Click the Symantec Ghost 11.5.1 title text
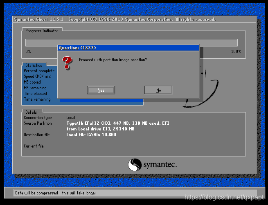The image size is (268, 205). (39, 20)
